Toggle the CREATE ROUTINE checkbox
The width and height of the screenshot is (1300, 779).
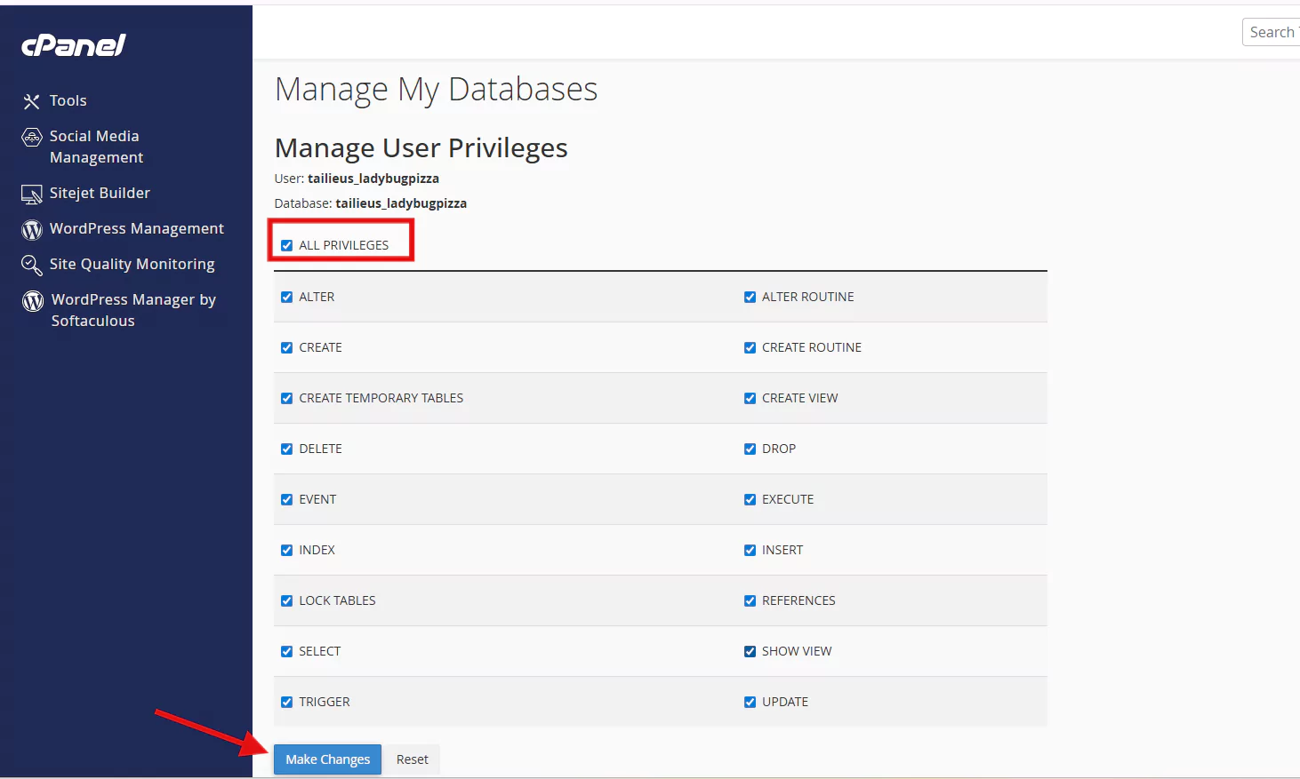pyautogui.click(x=750, y=347)
